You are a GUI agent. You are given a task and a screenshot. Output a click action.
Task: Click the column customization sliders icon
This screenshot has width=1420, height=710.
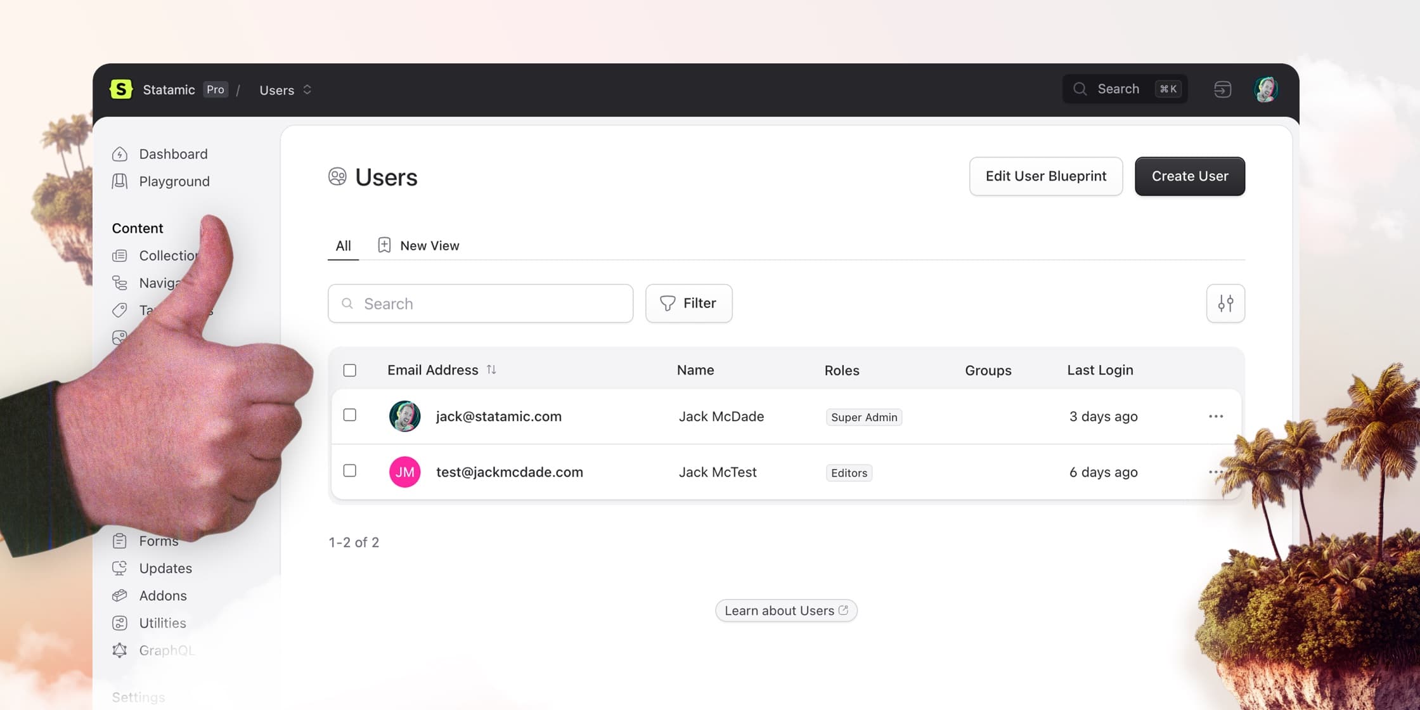[x=1225, y=304]
